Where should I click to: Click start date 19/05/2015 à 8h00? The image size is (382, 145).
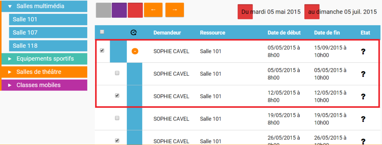click(284, 119)
